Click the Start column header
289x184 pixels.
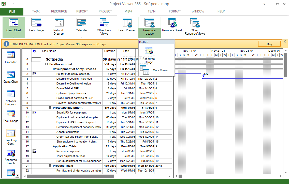[x=126, y=53]
